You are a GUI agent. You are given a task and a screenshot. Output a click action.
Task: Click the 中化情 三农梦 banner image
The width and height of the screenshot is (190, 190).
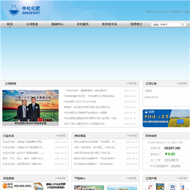[x=166, y=118]
